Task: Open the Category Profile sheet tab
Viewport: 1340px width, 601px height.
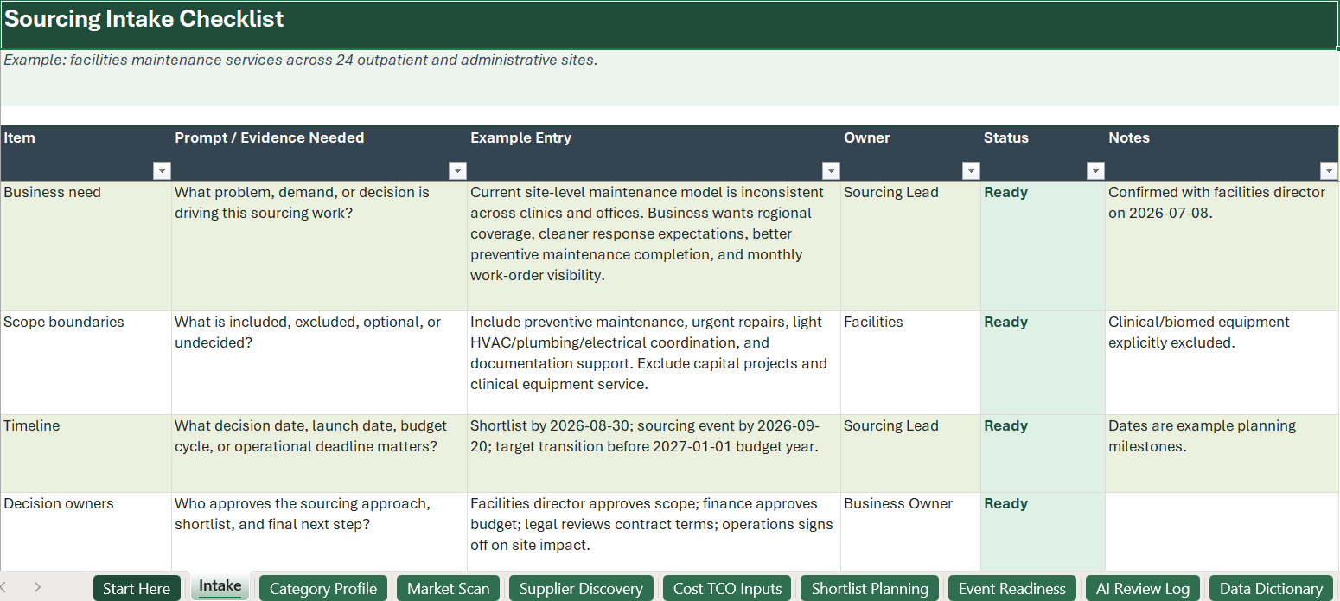Action: (323, 588)
